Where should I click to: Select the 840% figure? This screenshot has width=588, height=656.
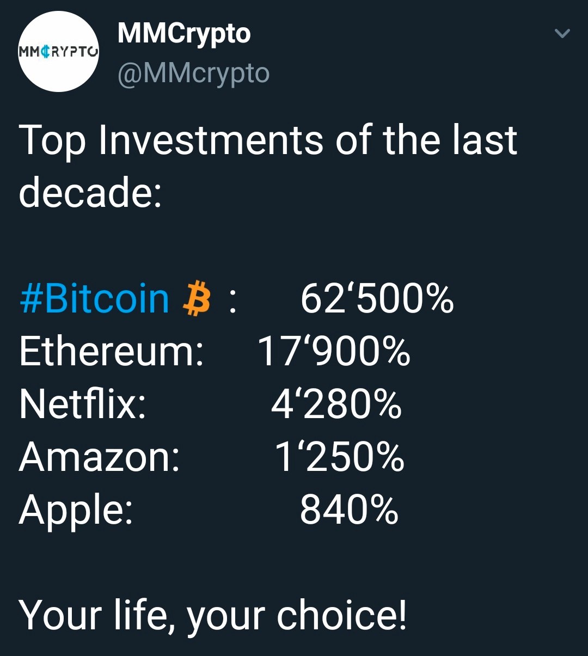tap(349, 510)
